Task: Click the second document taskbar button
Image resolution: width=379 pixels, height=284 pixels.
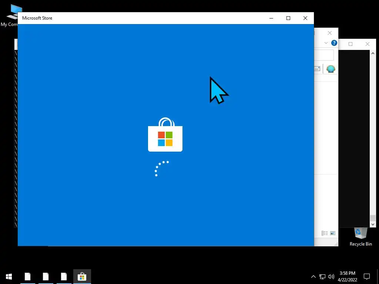Action: [46, 277]
